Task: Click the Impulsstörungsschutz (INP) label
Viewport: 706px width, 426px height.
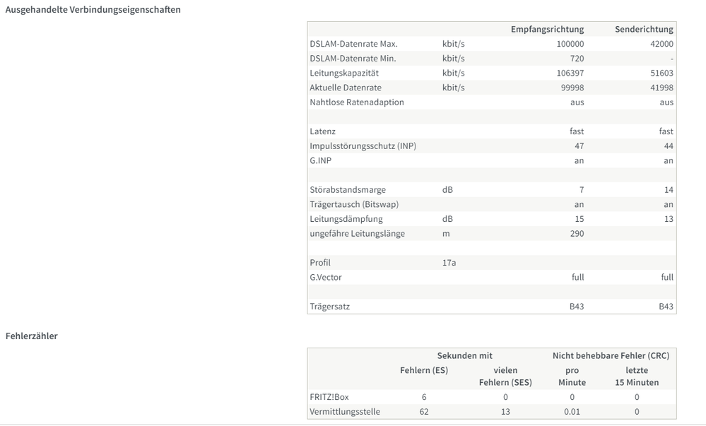Action: click(358, 146)
